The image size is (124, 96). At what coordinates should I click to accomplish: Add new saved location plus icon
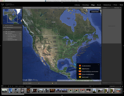click(21, 25)
